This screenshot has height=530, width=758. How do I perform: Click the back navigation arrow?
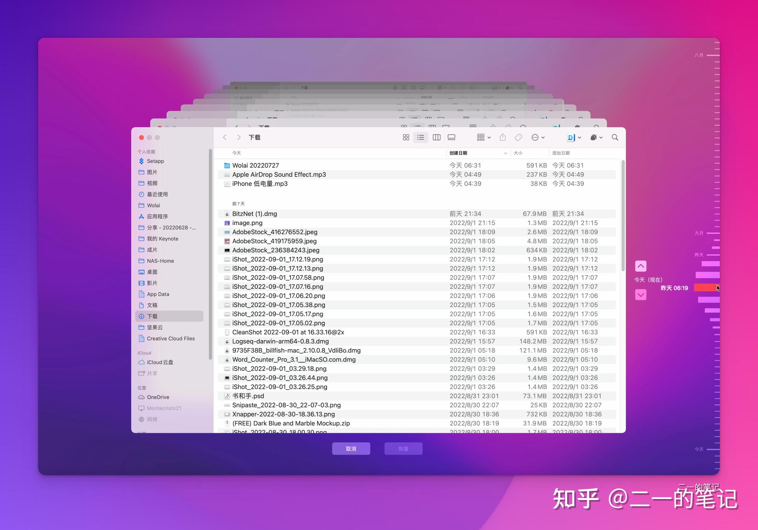[225, 137]
